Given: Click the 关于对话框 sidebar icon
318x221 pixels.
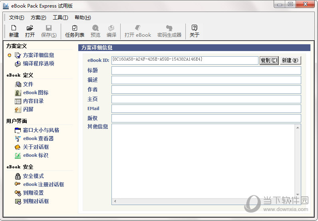Looking at the screenshot, I should [18, 147].
